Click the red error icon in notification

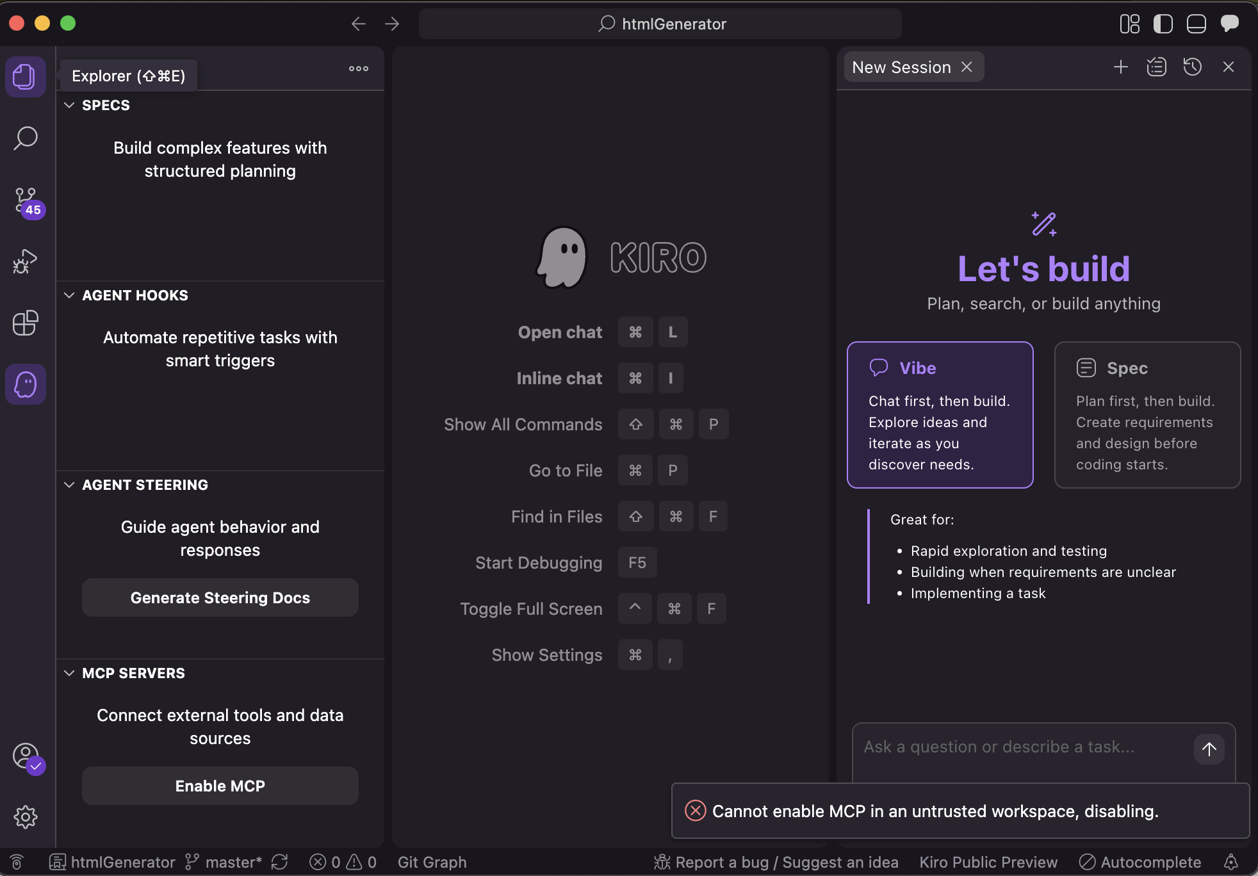tap(696, 811)
